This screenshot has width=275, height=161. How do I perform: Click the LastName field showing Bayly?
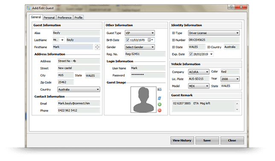point(83,40)
